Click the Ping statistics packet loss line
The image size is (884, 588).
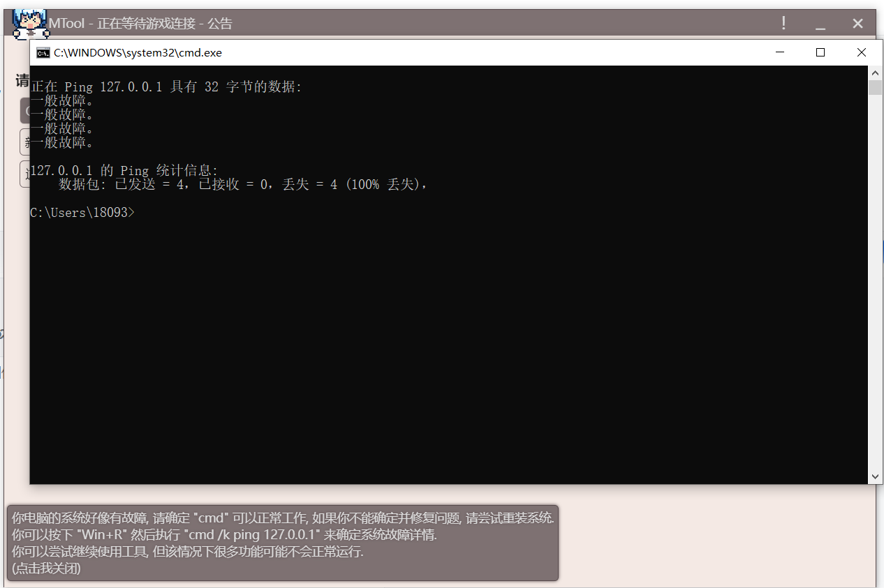(242, 185)
